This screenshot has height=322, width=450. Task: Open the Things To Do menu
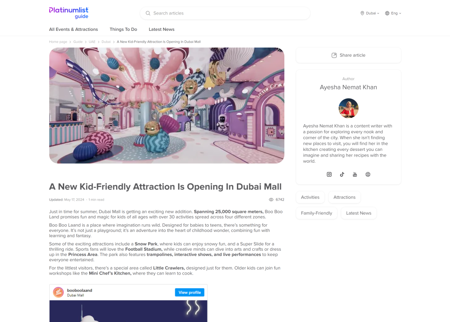point(123,29)
